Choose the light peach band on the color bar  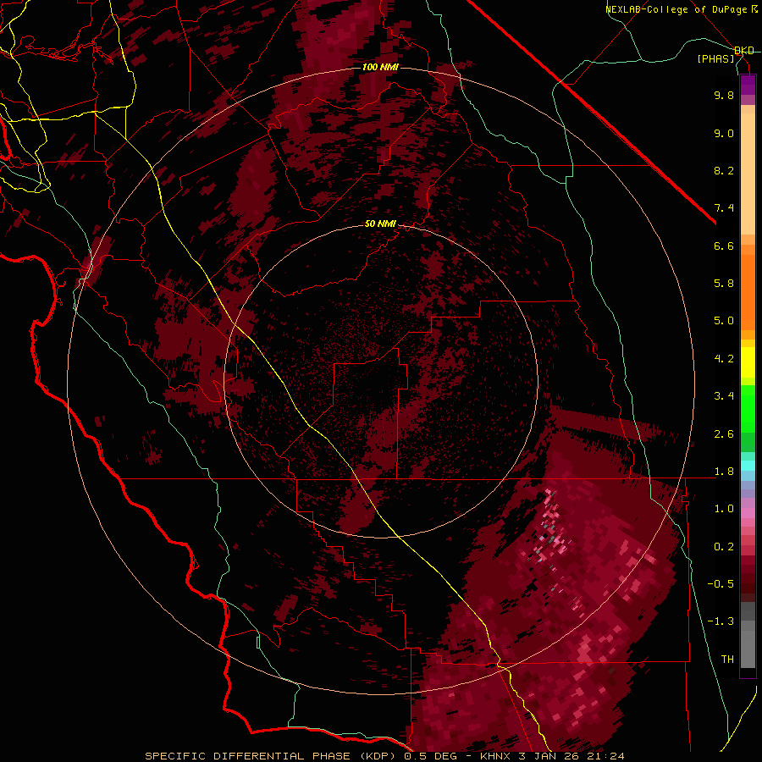point(748,175)
